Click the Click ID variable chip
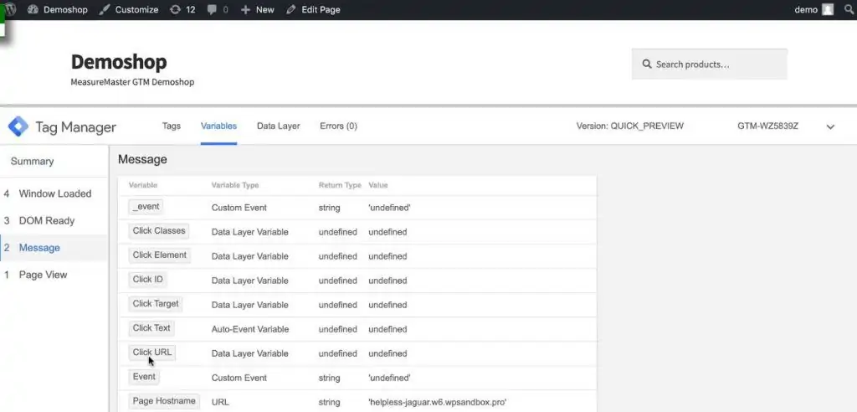Screen dimensions: 857x412 [x=147, y=280]
